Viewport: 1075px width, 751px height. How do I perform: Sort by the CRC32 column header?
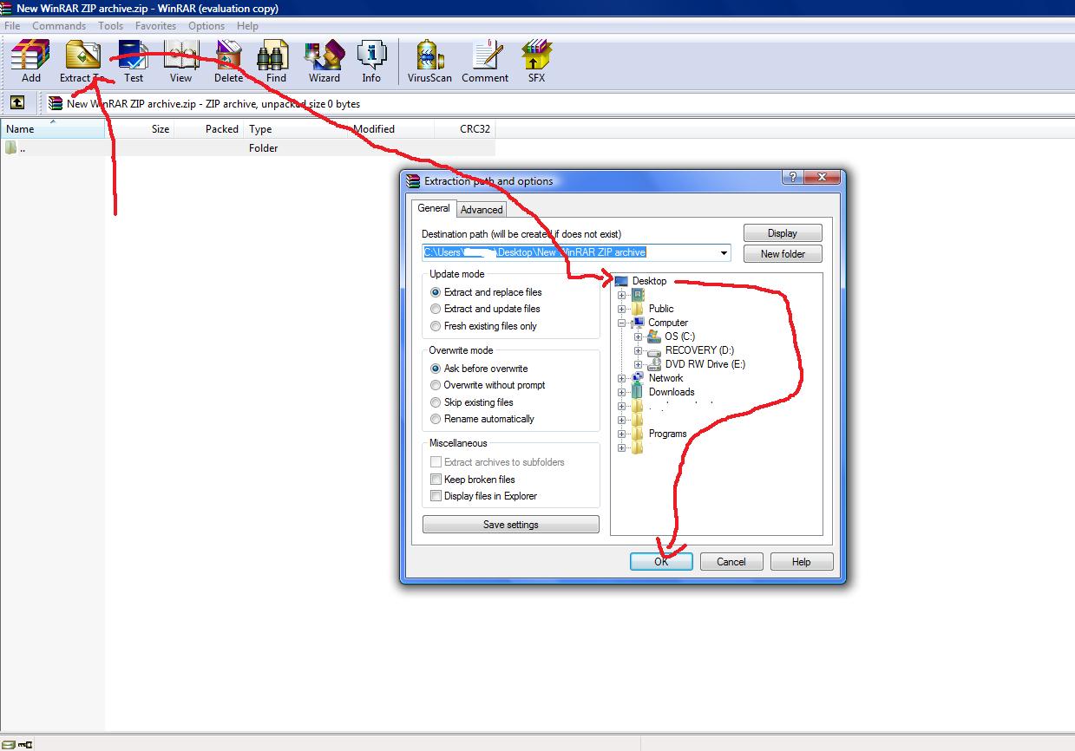tap(465, 129)
